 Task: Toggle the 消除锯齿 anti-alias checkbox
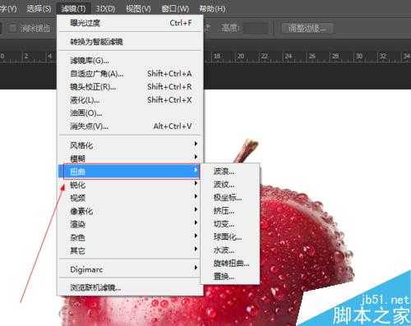click(x=12, y=28)
